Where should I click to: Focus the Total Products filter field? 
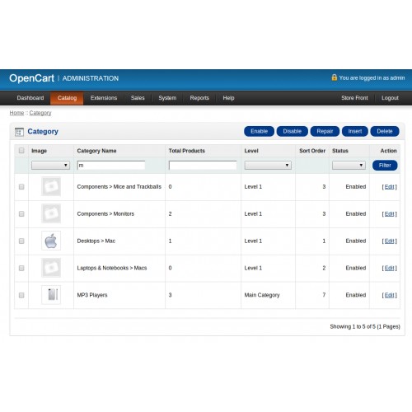[203, 166]
